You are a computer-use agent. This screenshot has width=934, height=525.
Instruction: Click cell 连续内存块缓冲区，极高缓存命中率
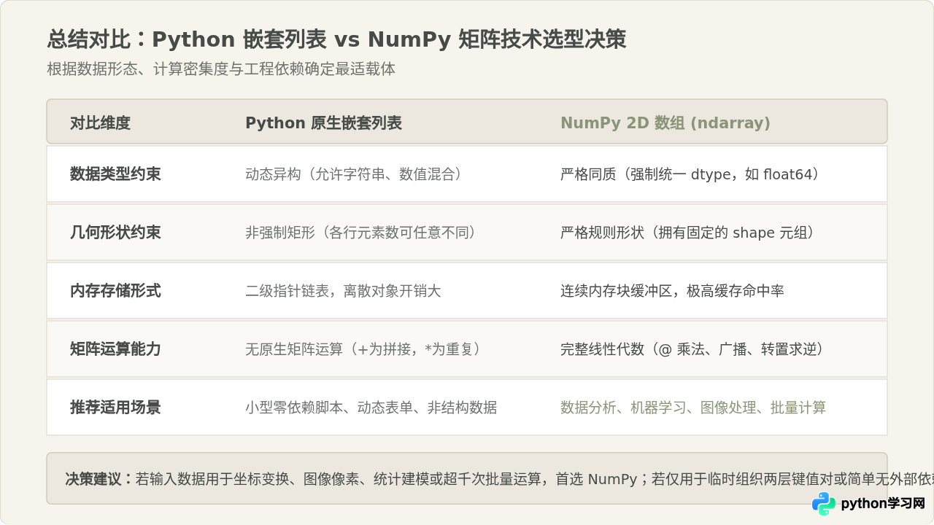tap(672, 290)
